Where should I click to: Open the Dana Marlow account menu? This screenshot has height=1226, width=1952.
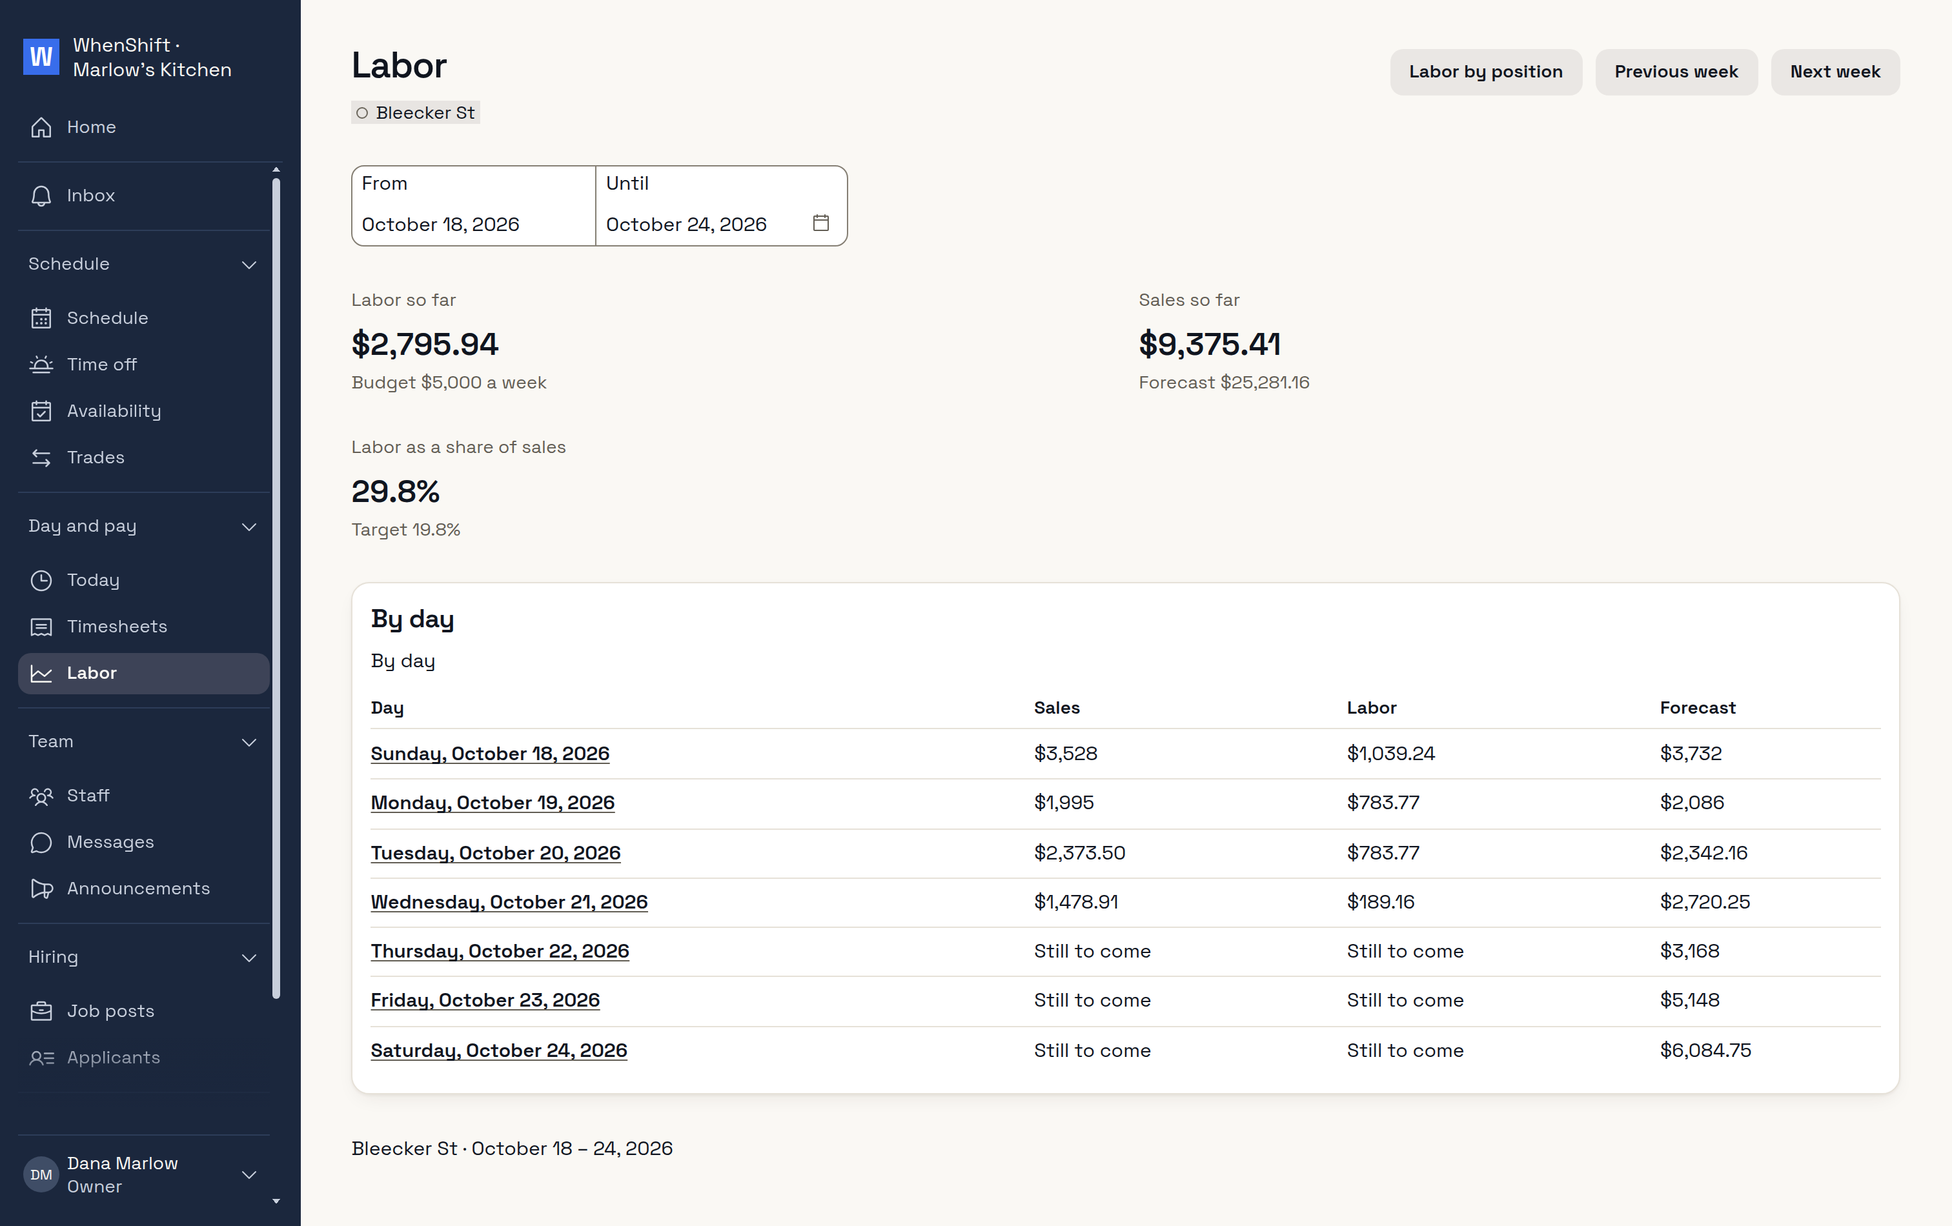tap(143, 1175)
